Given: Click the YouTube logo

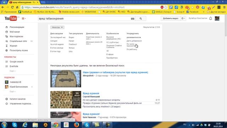Looking at the screenshot, I should 11,18.
